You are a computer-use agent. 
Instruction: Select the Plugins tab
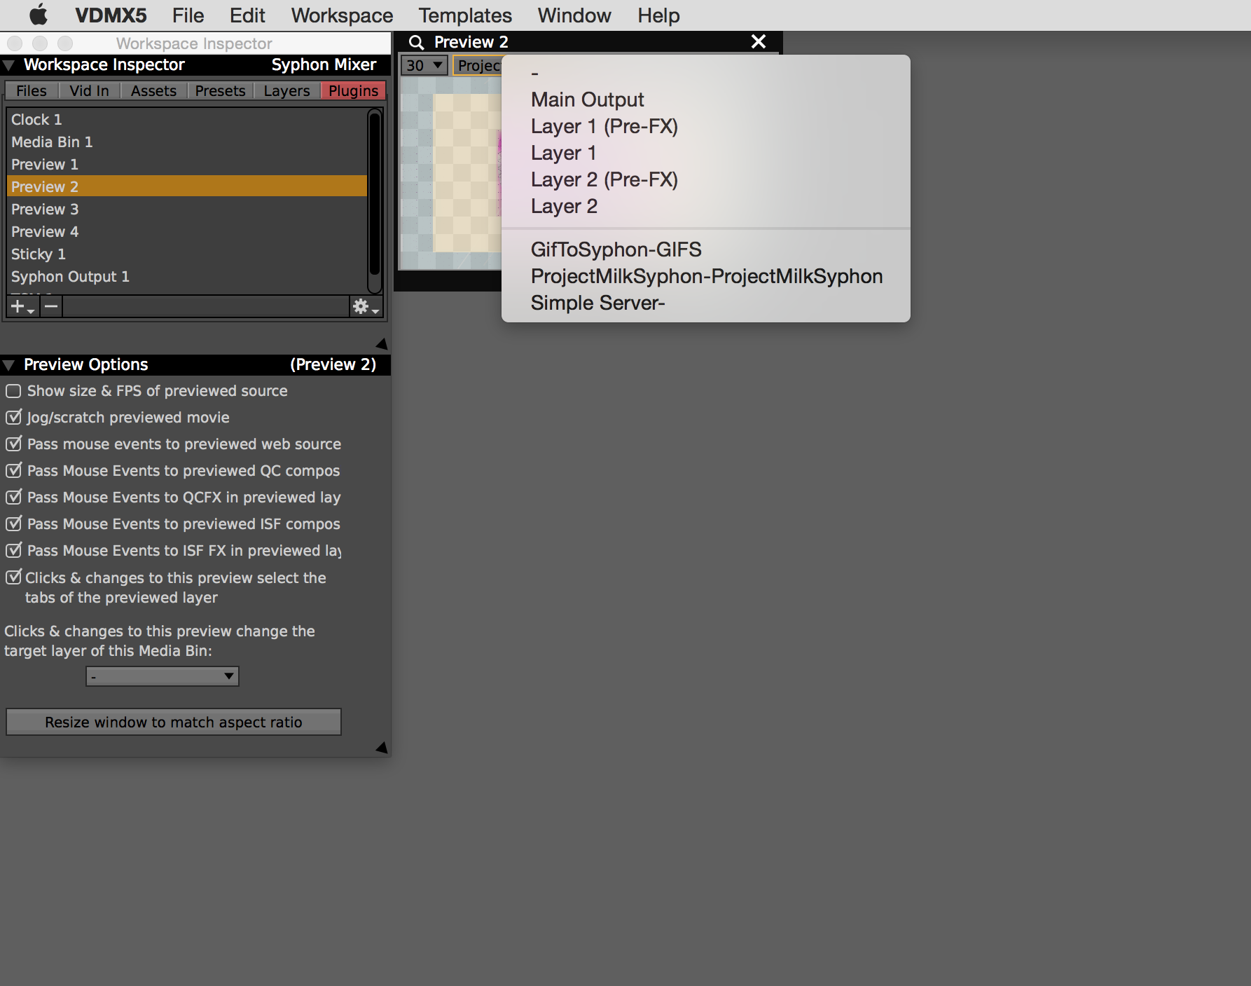pyautogui.click(x=353, y=90)
